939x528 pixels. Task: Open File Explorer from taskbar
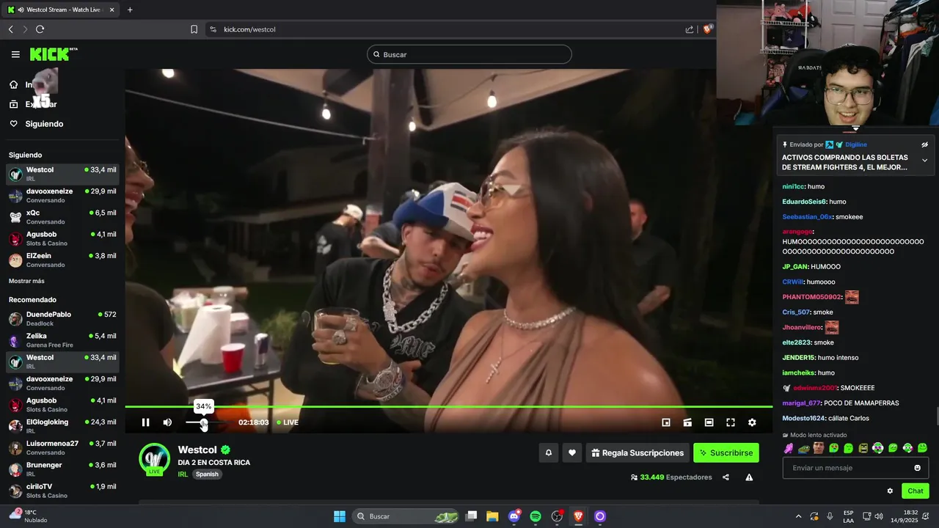[x=492, y=516]
